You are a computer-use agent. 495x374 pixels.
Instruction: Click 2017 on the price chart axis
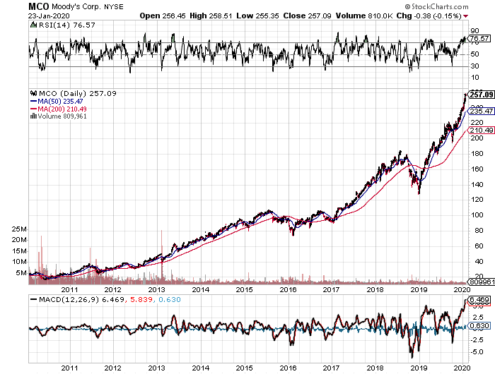tap(331, 289)
